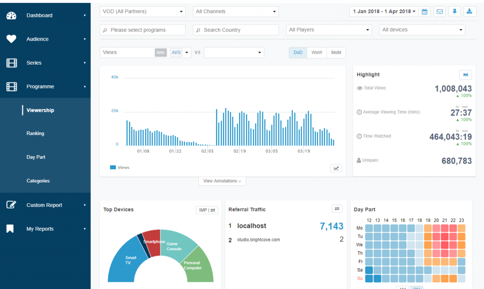Click the email report envelope icon
The height and width of the screenshot is (289, 484).
(439, 11)
